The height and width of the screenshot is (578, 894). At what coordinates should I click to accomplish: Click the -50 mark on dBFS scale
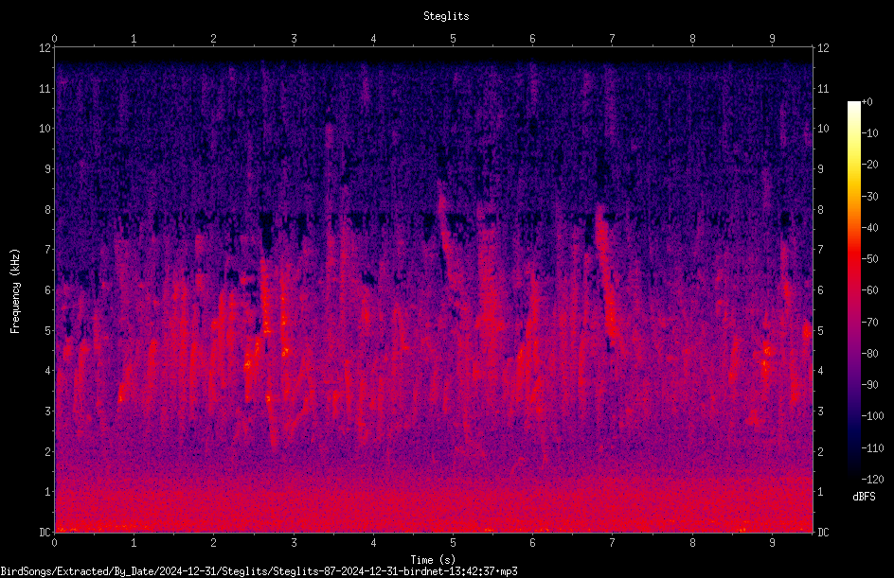pos(870,258)
